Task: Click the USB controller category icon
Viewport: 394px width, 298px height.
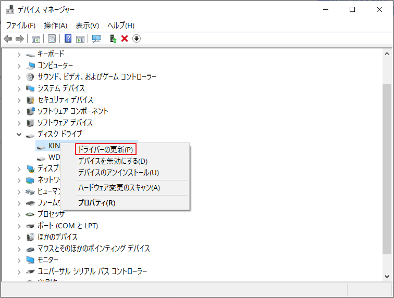Action: [30, 271]
